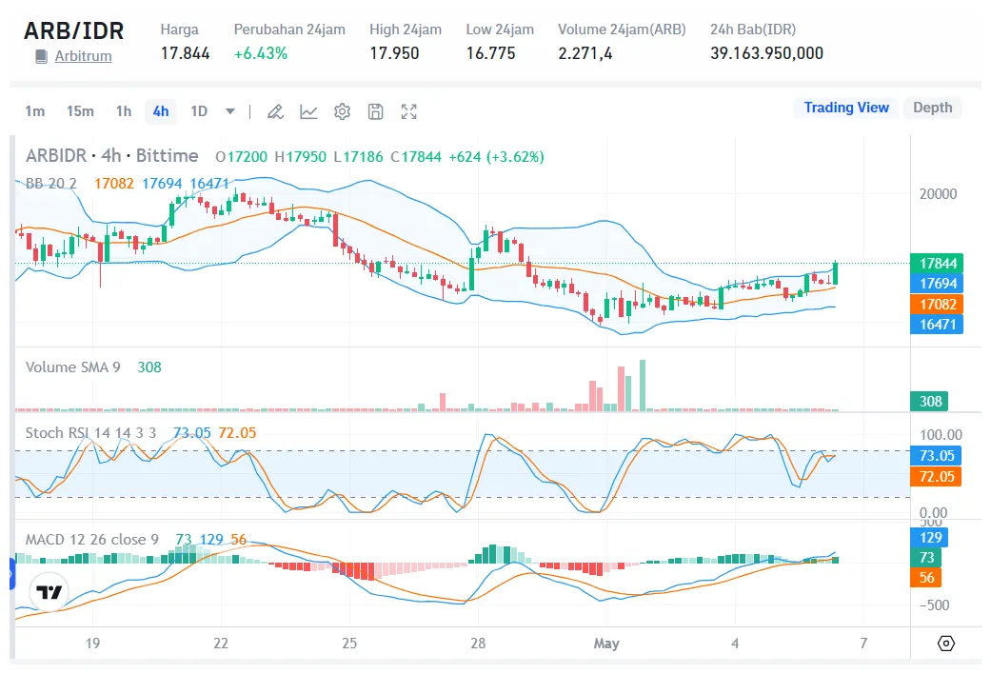Select the 4h timeframe tab
991x674 pixels.
point(160,111)
